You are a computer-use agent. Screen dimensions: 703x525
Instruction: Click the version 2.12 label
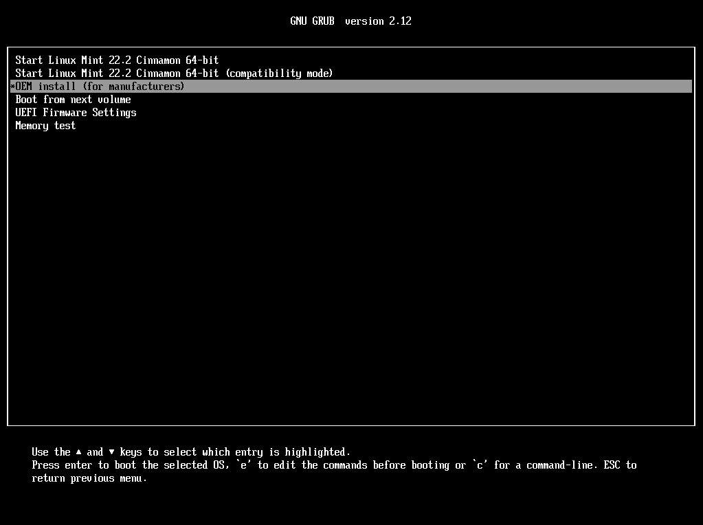pyautogui.click(x=378, y=21)
